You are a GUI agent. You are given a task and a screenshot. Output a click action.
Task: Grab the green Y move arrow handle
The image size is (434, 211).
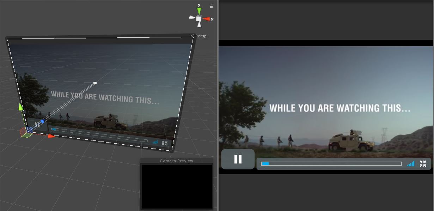20,107
